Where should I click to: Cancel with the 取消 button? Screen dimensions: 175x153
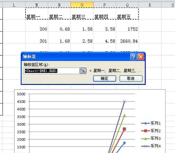[131, 78]
